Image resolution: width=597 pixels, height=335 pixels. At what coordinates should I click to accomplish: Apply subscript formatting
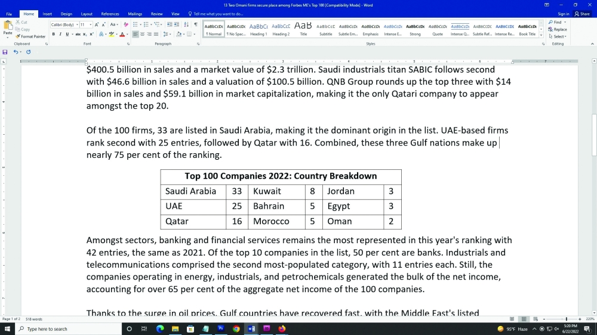(85, 34)
